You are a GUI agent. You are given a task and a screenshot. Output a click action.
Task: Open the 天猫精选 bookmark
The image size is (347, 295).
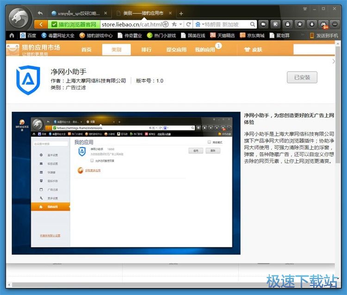222,36
